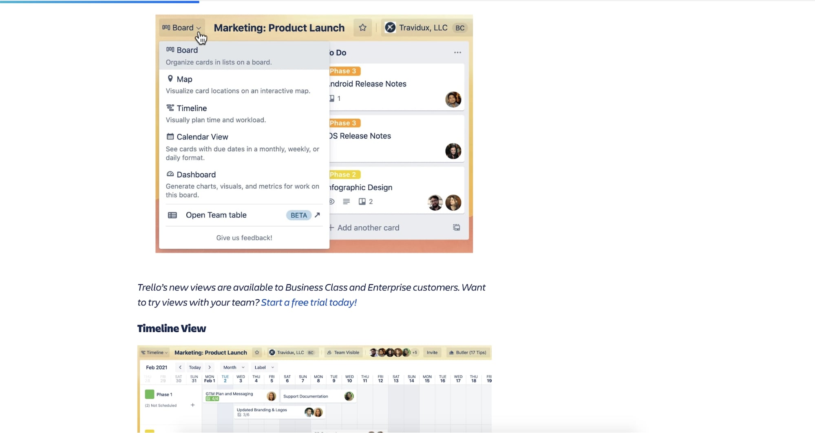Select Dashboard from the views menu

(x=244, y=184)
